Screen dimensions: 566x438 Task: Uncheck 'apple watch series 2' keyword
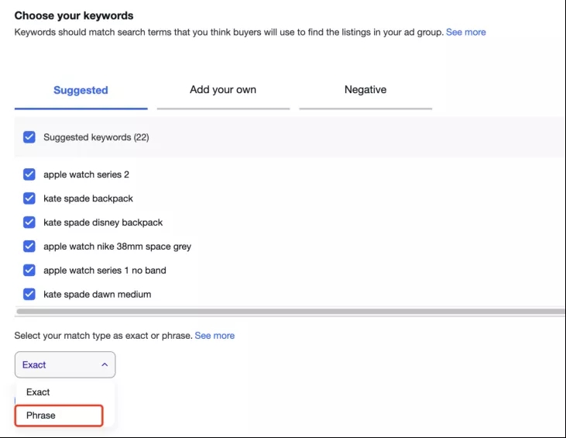click(29, 174)
